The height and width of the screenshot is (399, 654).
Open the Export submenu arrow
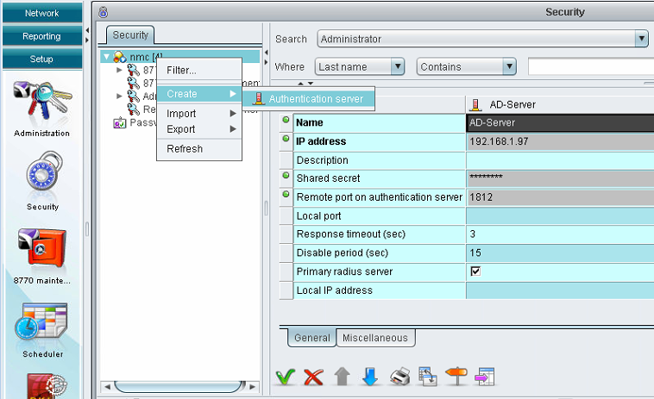[x=233, y=129]
